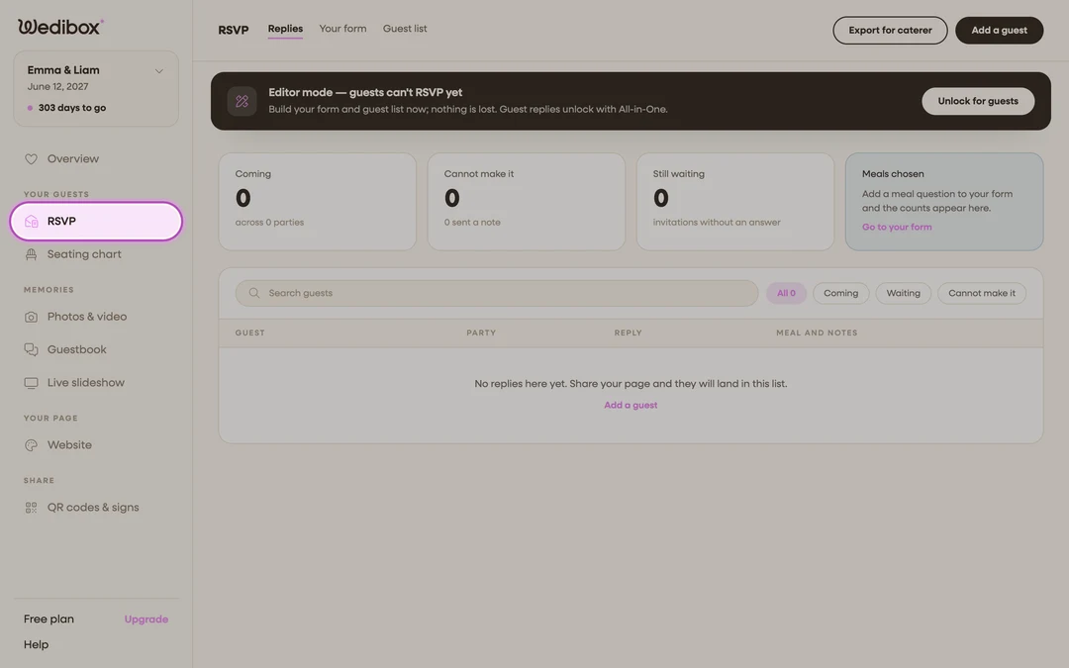Click the Overview heart icon

(x=31, y=158)
